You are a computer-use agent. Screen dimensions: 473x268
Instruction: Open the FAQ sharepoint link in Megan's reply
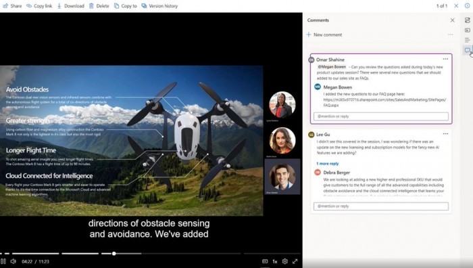(384, 102)
